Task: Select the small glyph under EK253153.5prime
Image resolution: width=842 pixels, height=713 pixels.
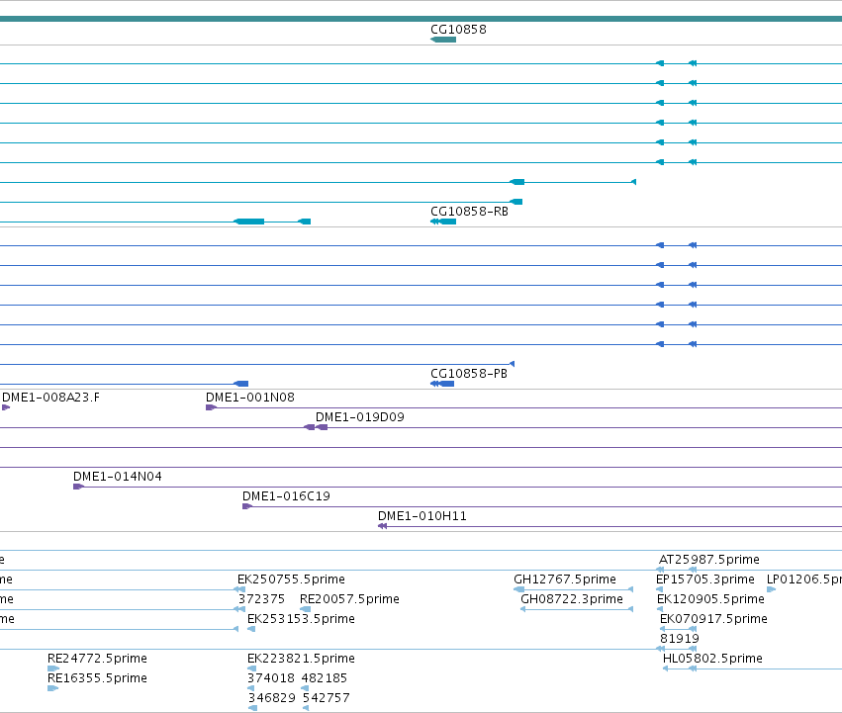Action: pyautogui.click(x=251, y=629)
